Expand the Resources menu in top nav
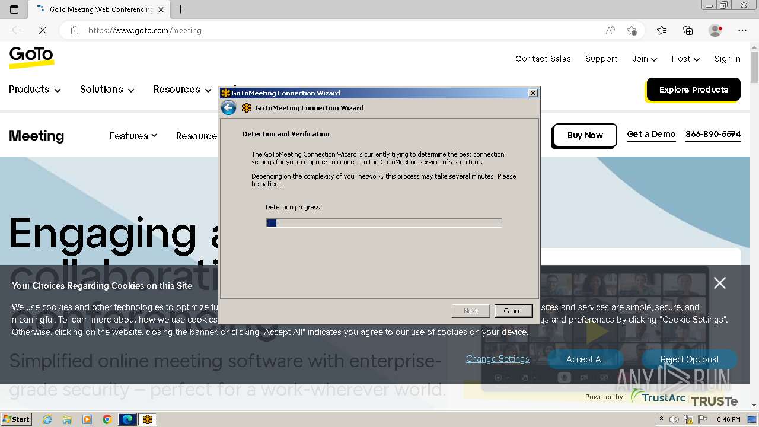 pos(182,89)
